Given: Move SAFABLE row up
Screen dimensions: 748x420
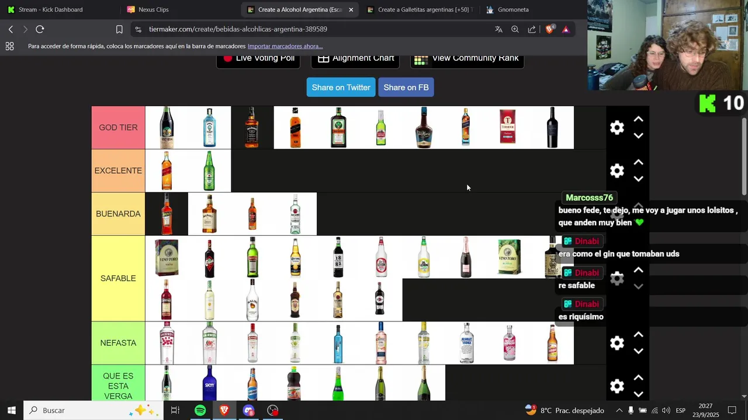Looking at the screenshot, I should (x=639, y=270).
